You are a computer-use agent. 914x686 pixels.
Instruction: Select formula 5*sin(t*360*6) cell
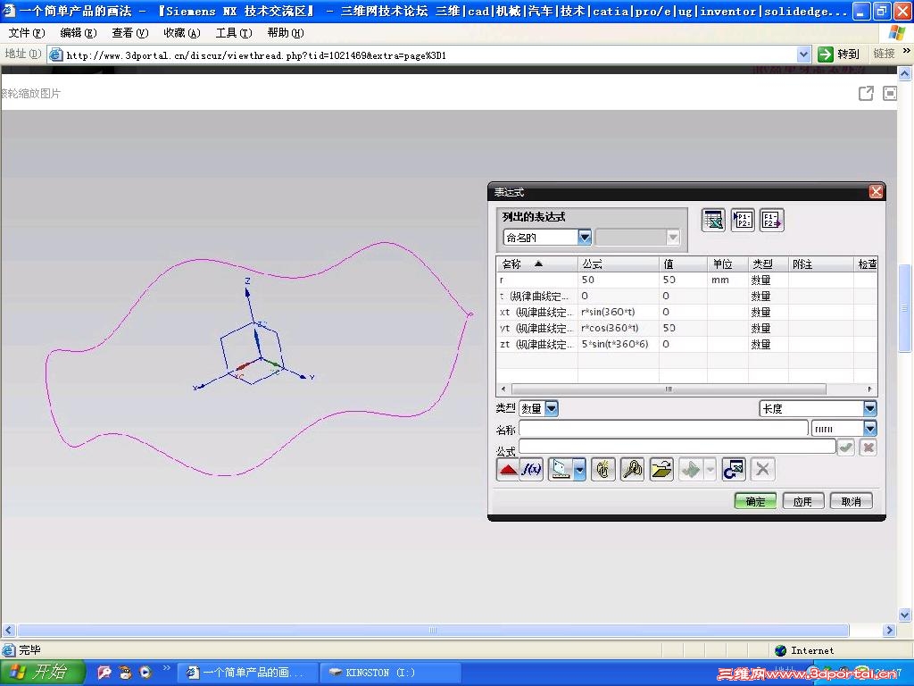point(619,344)
